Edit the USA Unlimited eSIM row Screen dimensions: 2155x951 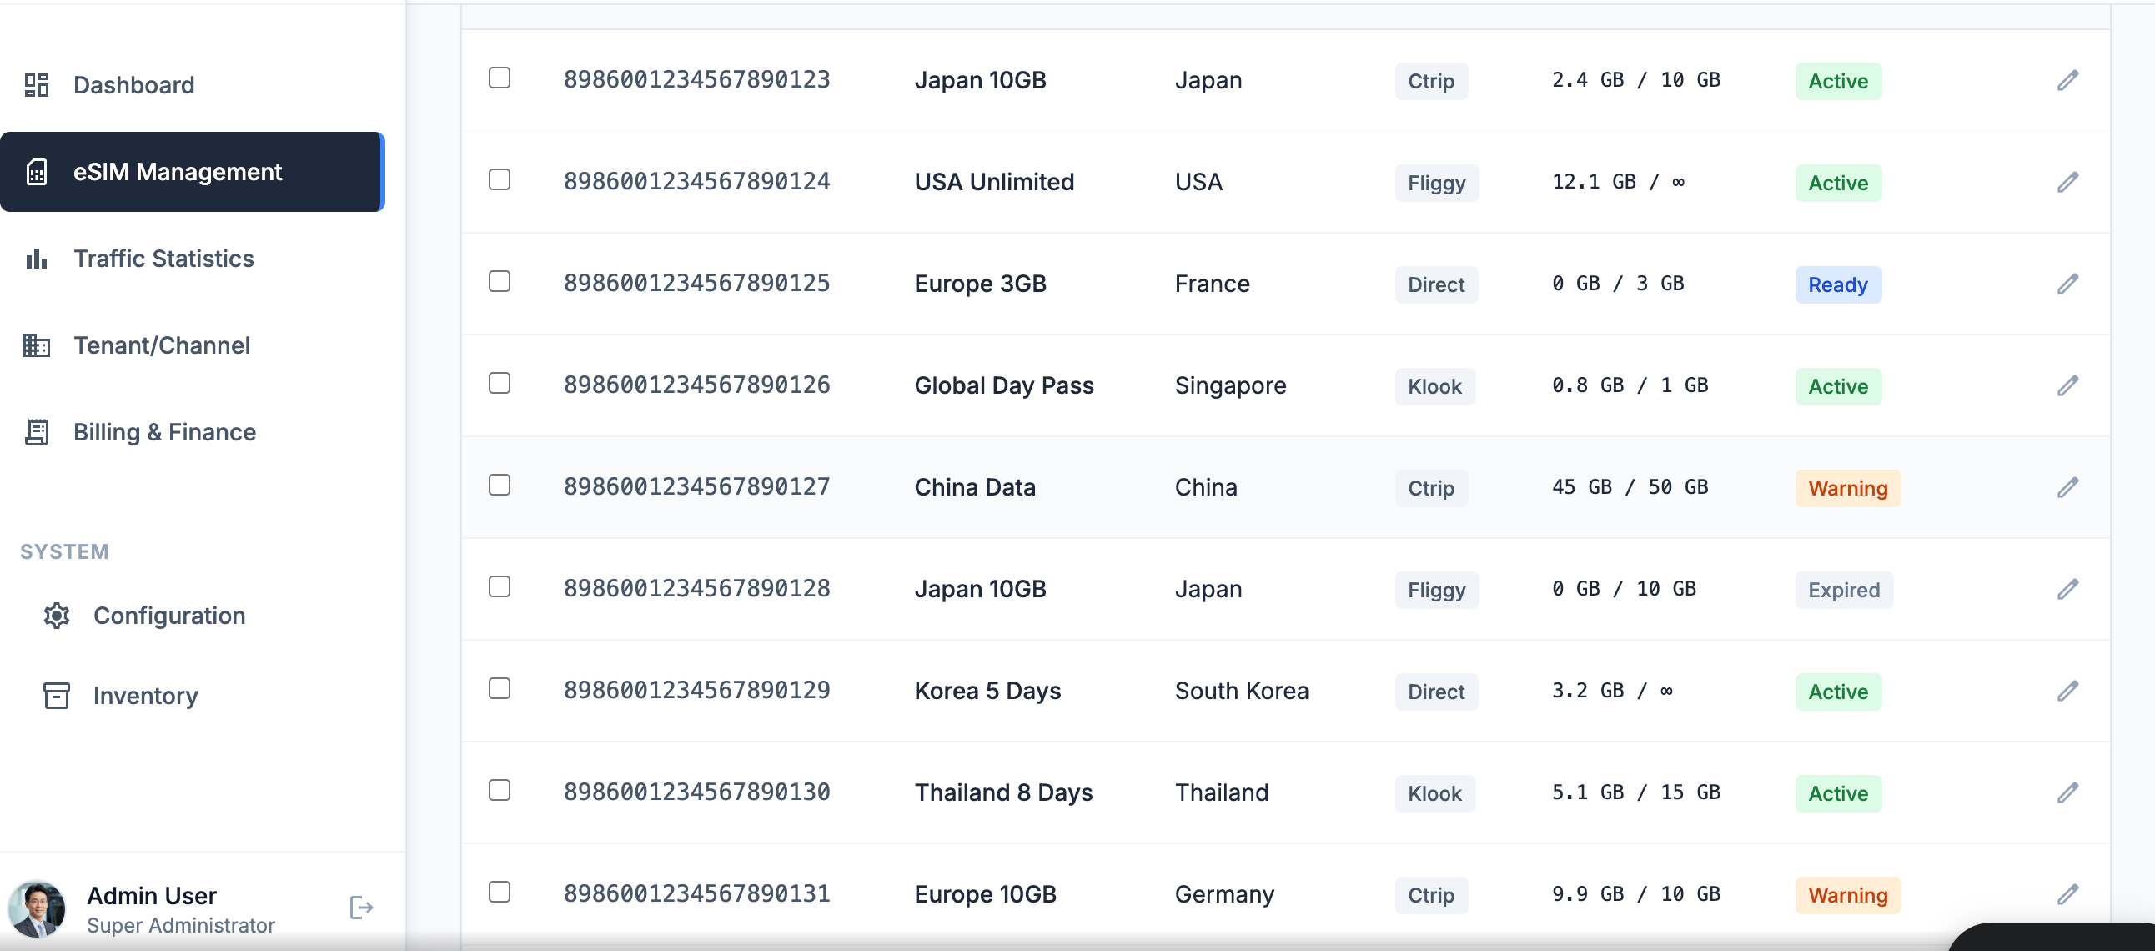(x=2067, y=183)
